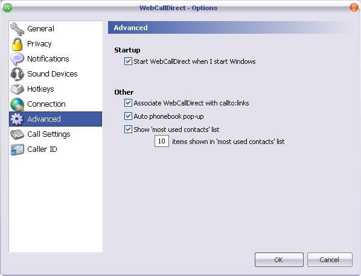Screen dimensions: 361x276
Task: Disable Auto phonebook pop-up
Action: tap(128, 116)
